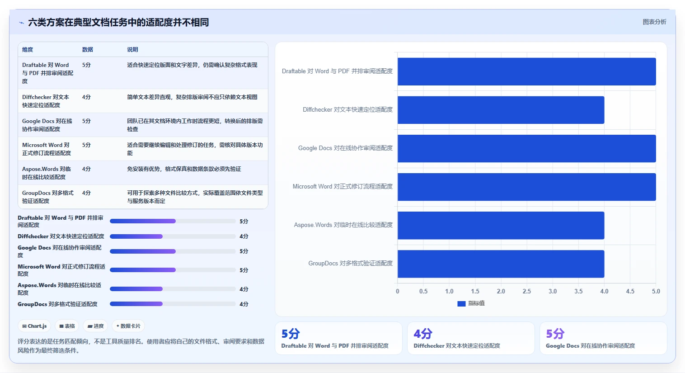The width and height of the screenshot is (685, 373).
Task: Click the 数据卡片 tag chip
Action: 128,326
